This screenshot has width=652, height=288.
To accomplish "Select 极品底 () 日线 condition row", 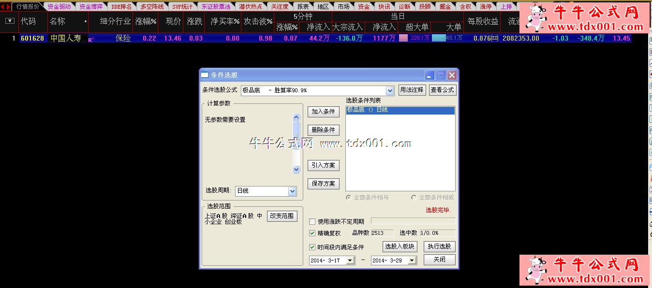I will pos(400,110).
